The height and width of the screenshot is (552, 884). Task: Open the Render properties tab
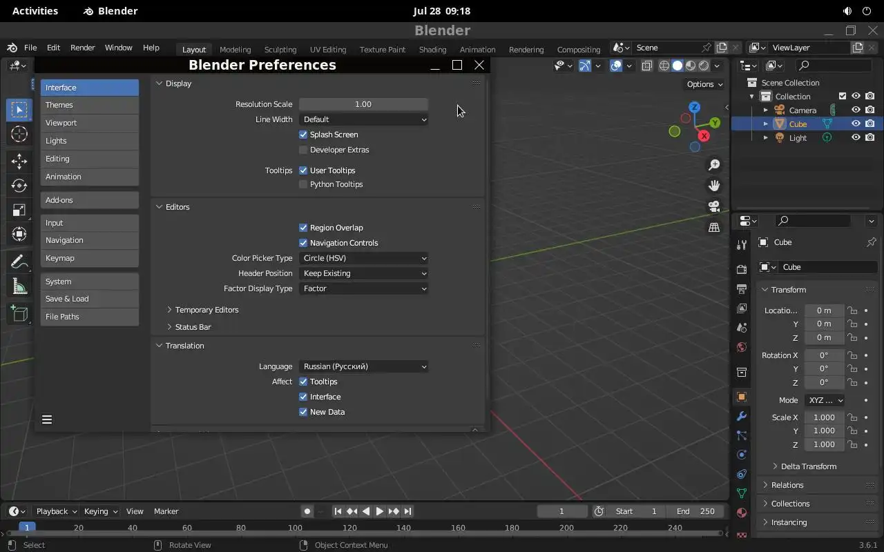coord(742,269)
